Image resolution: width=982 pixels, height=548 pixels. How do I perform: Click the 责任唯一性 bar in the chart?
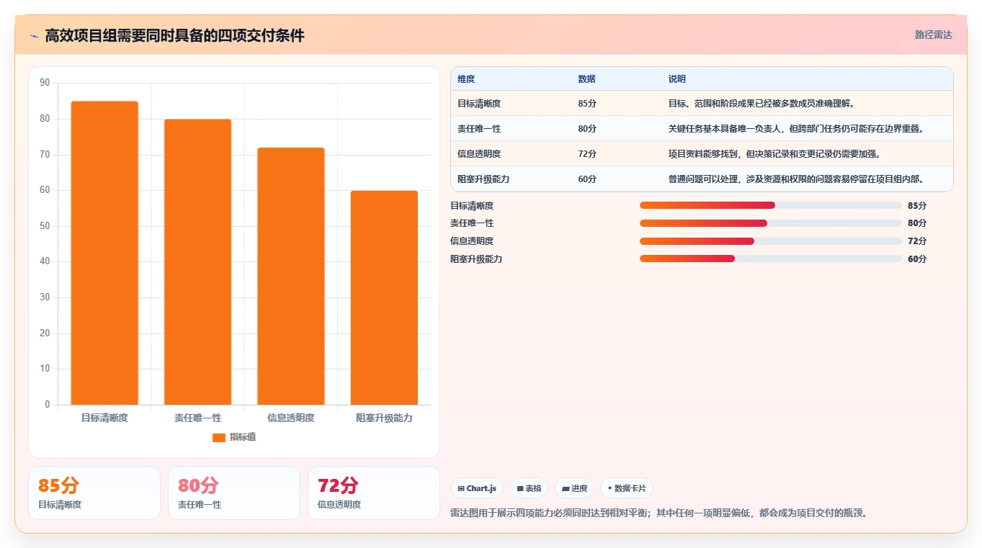pos(197,262)
